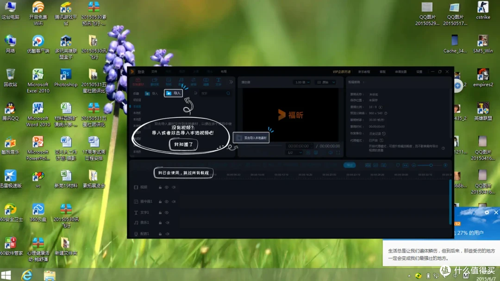The width and height of the screenshot is (500, 281).
Task: Open 新手教程 in the title bar
Action: [364, 72]
